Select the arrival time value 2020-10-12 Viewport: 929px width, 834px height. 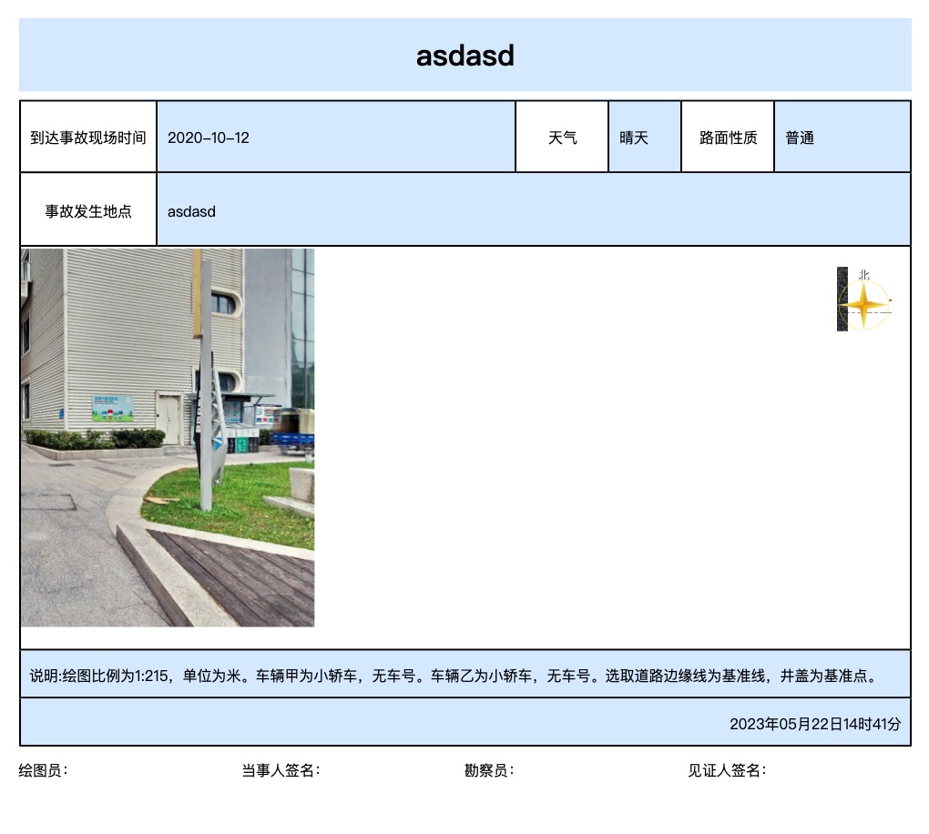[208, 138]
